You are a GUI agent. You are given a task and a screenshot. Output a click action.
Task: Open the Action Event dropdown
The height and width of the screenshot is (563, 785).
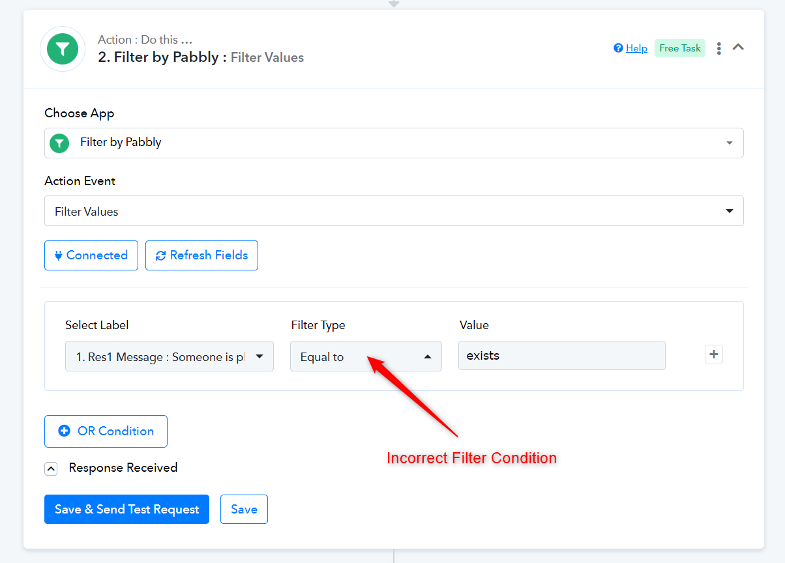point(394,211)
